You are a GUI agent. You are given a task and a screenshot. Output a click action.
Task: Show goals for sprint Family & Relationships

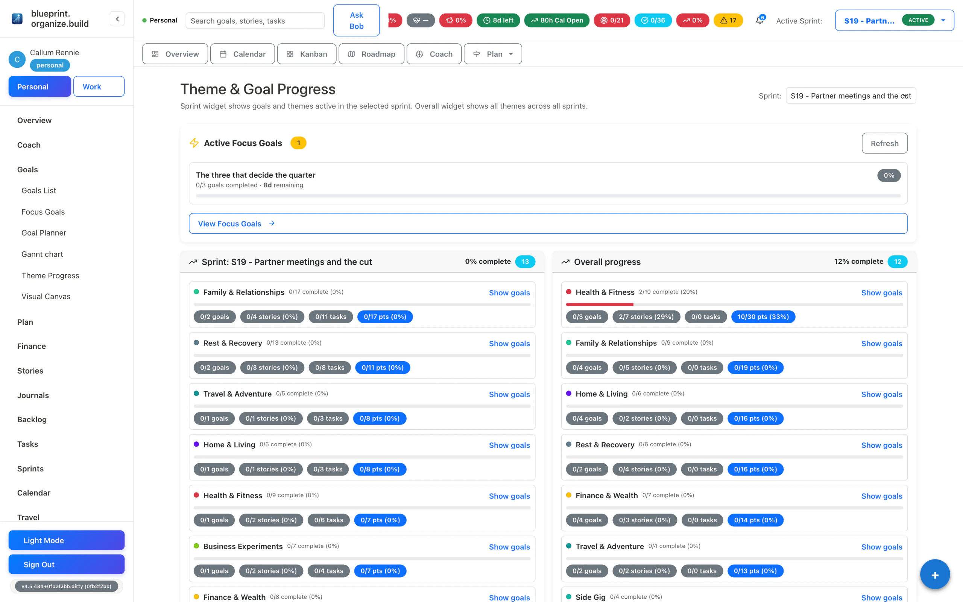click(x=509, y=293)
